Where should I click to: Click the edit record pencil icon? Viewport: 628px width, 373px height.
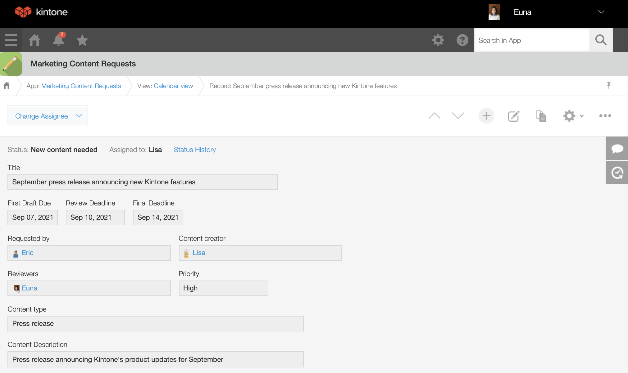click(x=513, y=116)
